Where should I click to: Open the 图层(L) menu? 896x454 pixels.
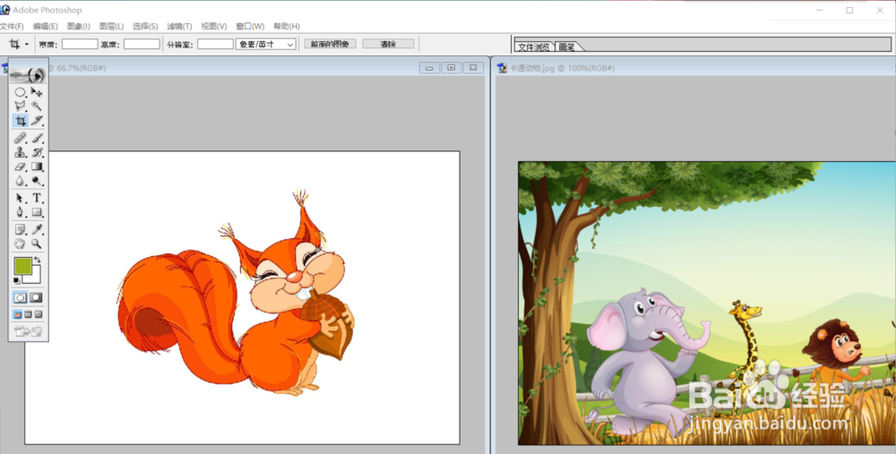111,26
